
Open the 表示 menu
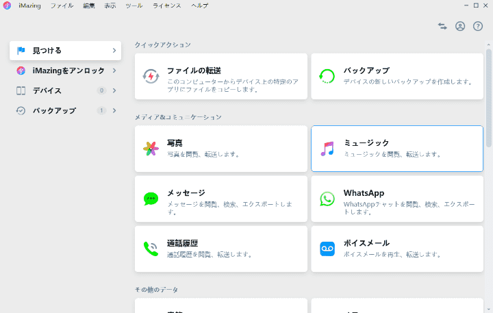tap(110, 5)
